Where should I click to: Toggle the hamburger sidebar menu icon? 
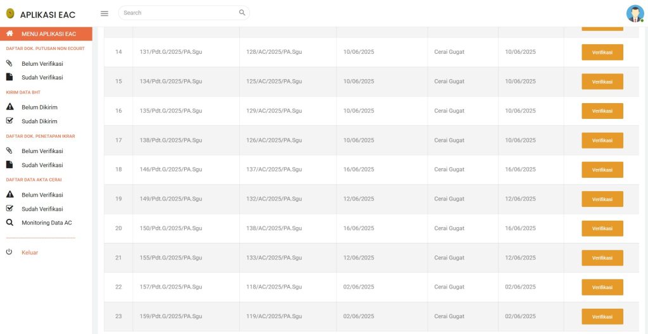click(104, 13)
